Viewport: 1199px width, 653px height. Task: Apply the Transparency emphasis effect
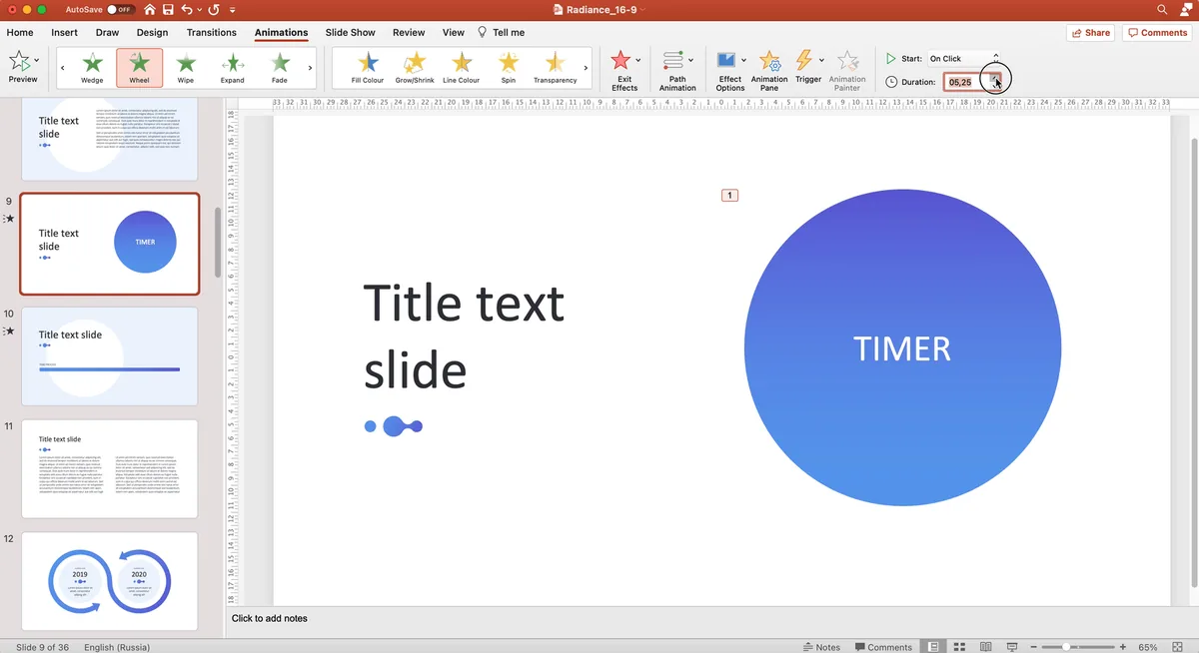[x=556, y=68]
